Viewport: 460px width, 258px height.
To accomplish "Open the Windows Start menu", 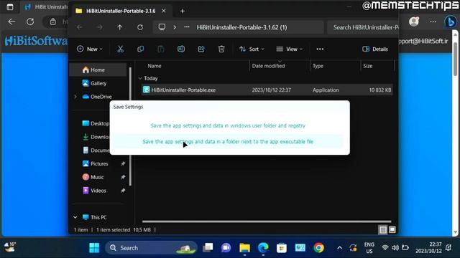I will point(94,248).
